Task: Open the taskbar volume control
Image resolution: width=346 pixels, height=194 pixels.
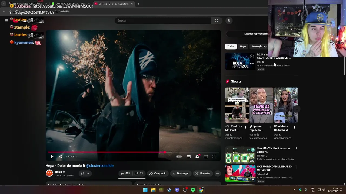Action: tap(324, 190)
